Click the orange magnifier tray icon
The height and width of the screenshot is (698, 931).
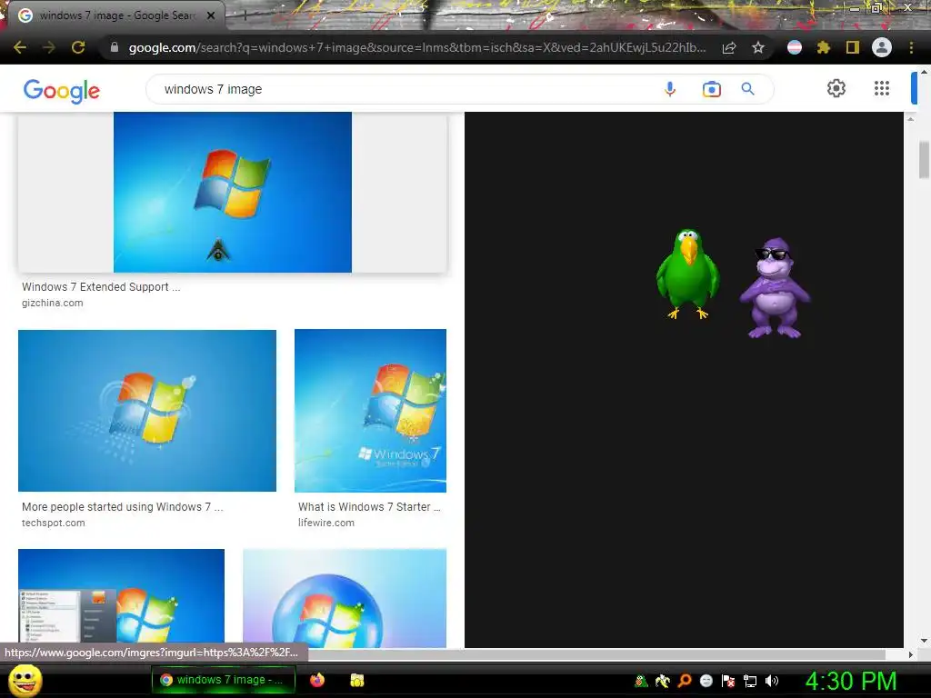[685, 681]
